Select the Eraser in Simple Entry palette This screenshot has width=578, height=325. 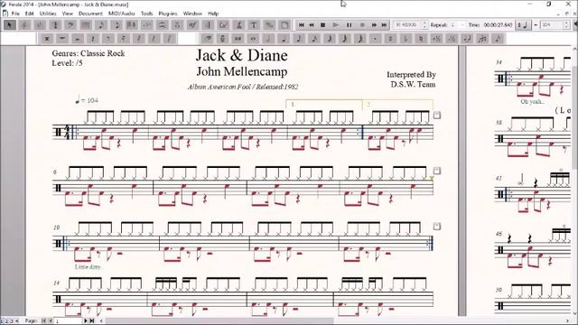point(208,38)
